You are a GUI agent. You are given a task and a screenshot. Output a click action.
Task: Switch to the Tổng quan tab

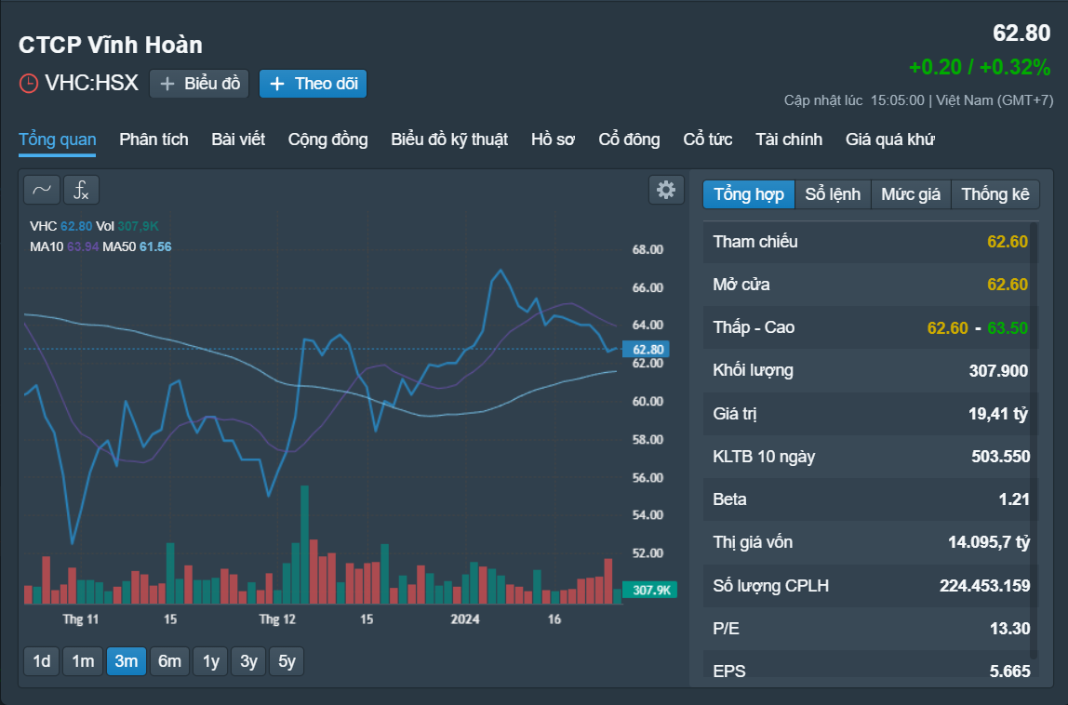click(58, 140)
